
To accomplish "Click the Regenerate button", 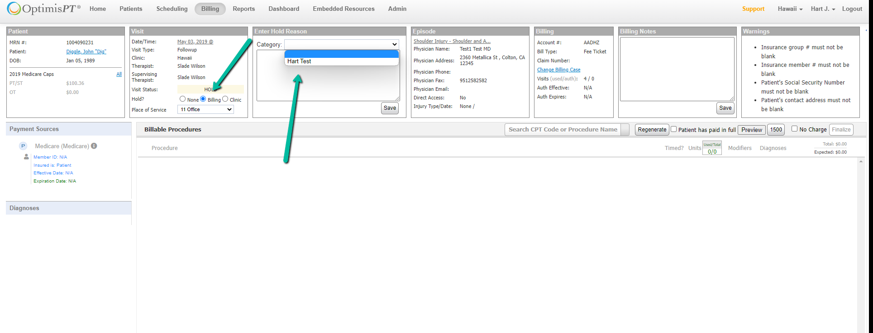I will point(652,130).
